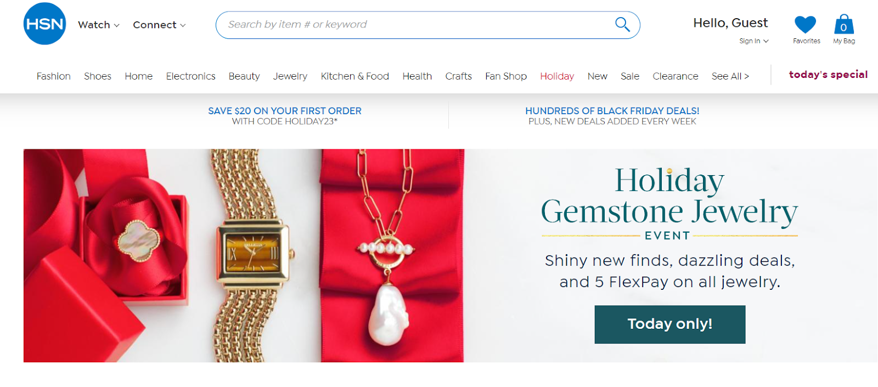Open Kitchen & Food category
The image size is (878, 387).
[354, 76]
